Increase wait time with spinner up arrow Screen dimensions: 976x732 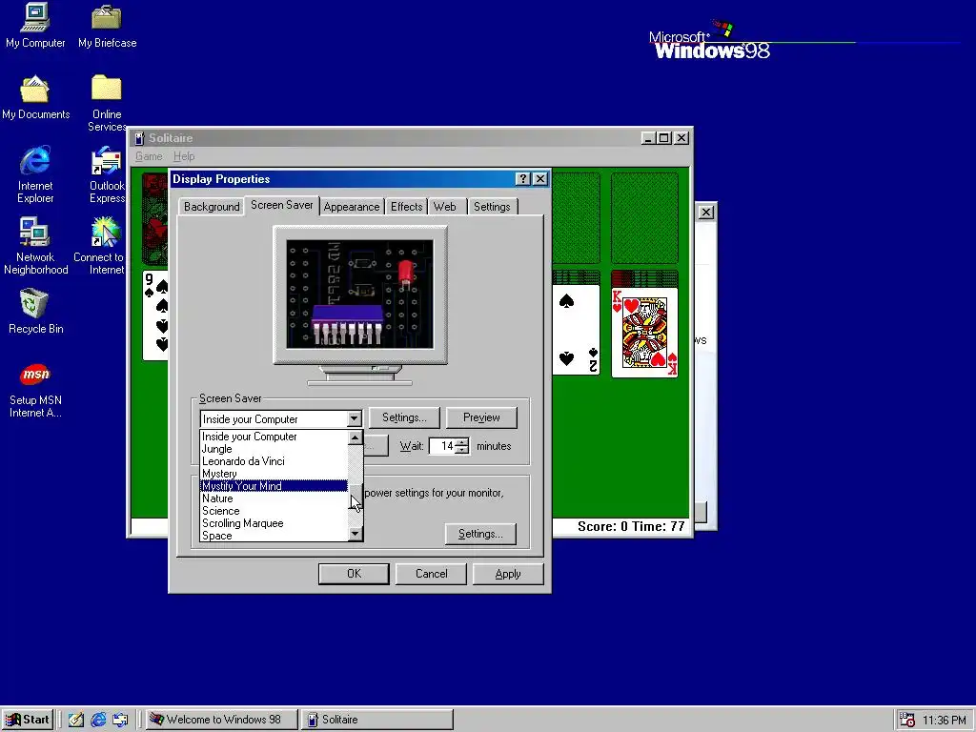(462, 442)
